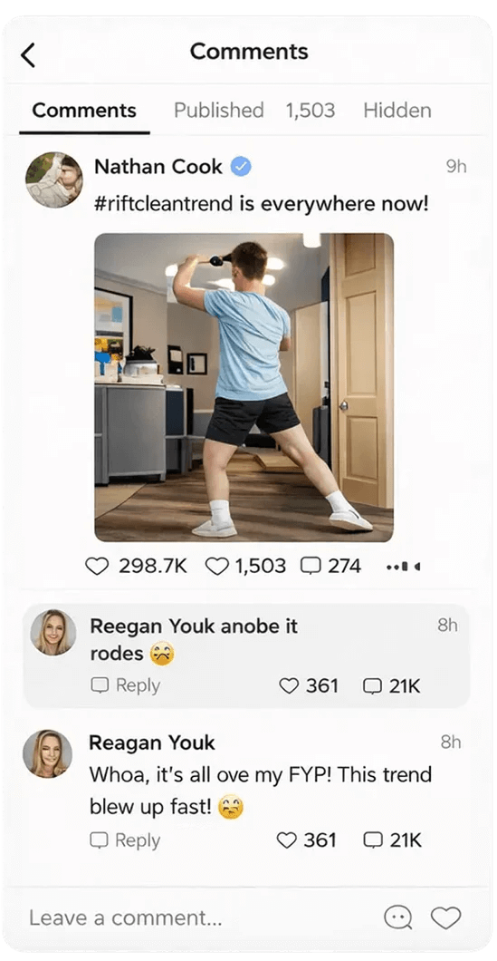Like the post with 298.7K hearts

coord(97,566)
